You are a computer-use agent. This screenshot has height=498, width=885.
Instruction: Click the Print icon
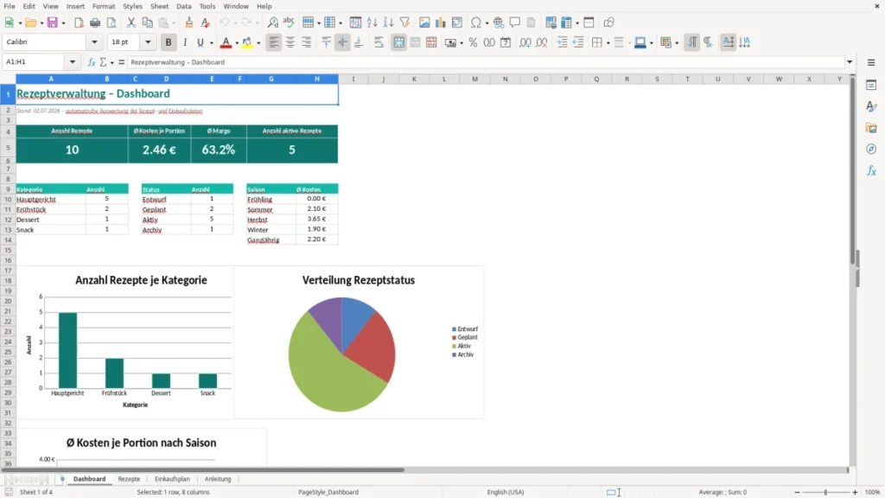coord(95,22)
